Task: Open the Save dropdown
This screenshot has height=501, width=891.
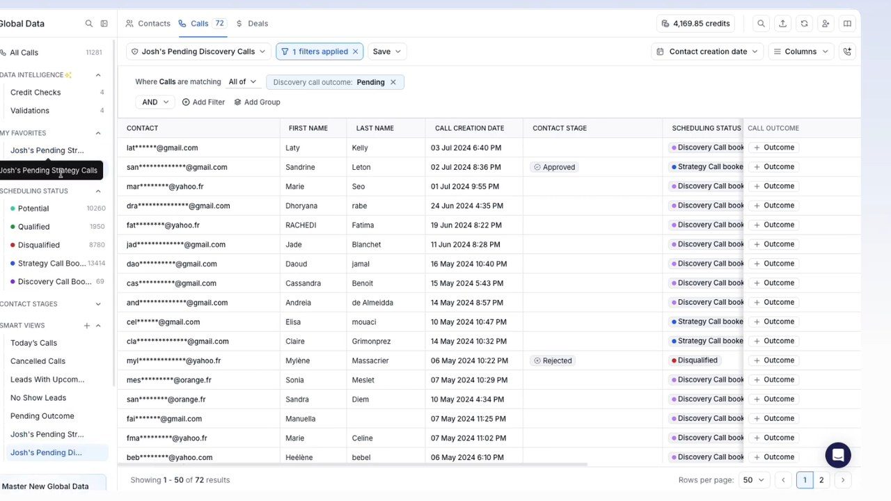Action: (387, 51)
